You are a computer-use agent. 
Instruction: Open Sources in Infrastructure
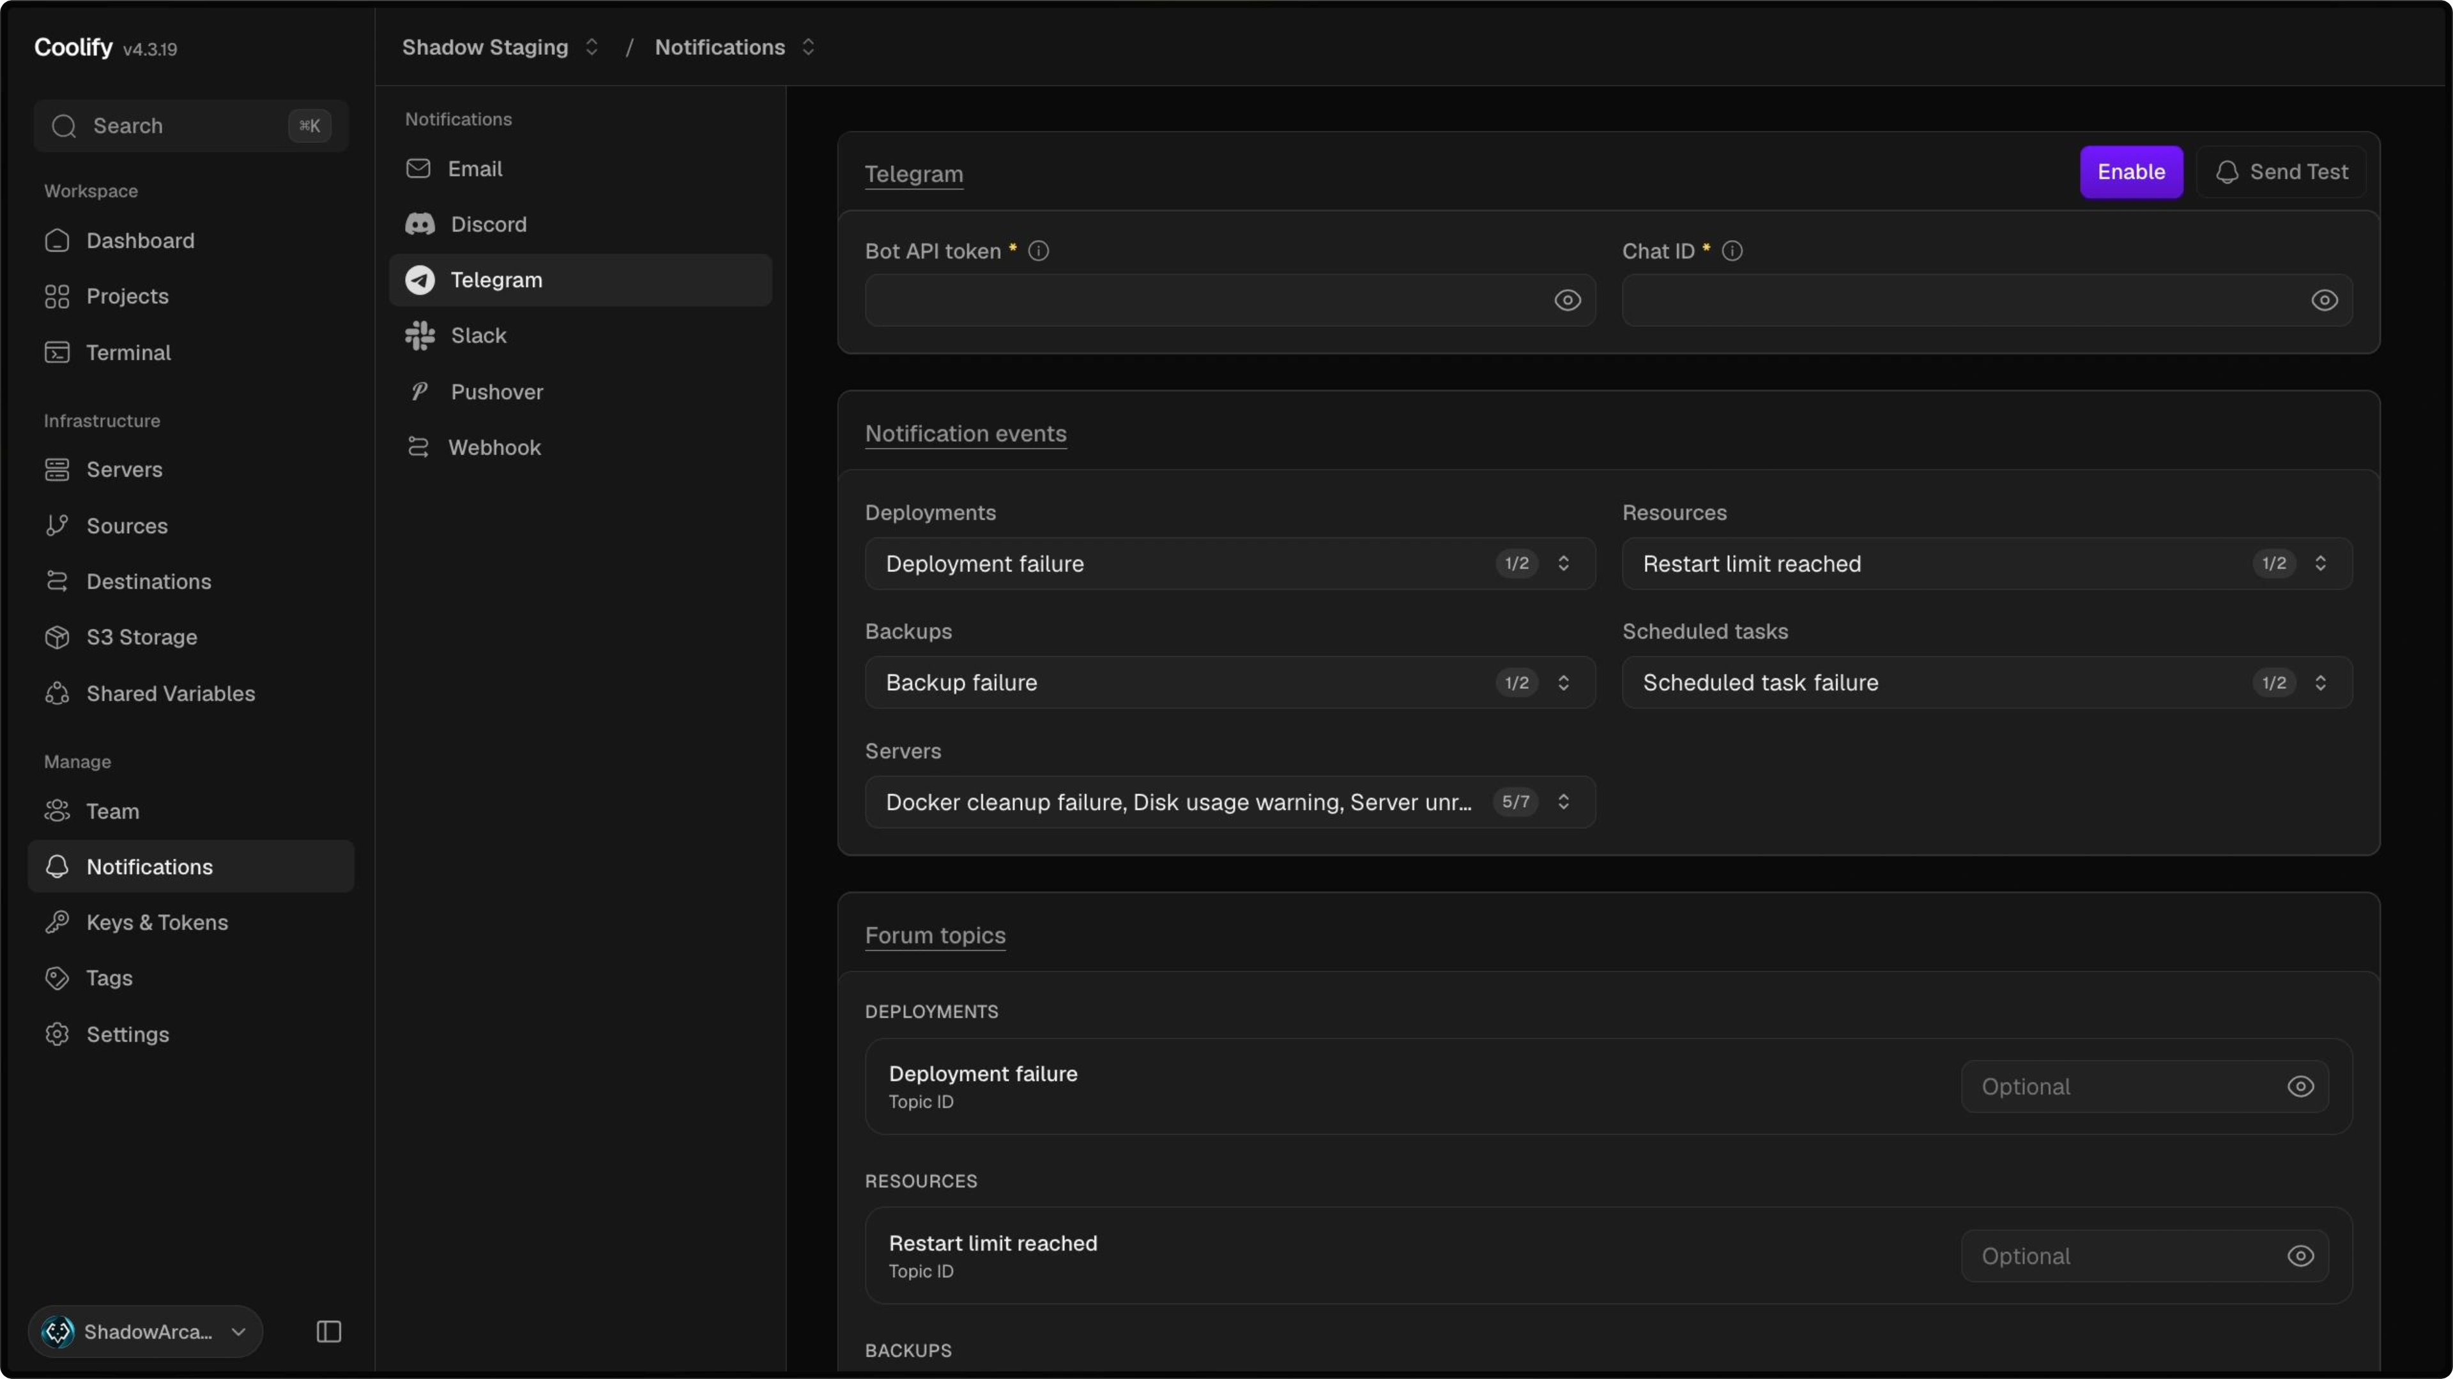click(x=190, y=525)
